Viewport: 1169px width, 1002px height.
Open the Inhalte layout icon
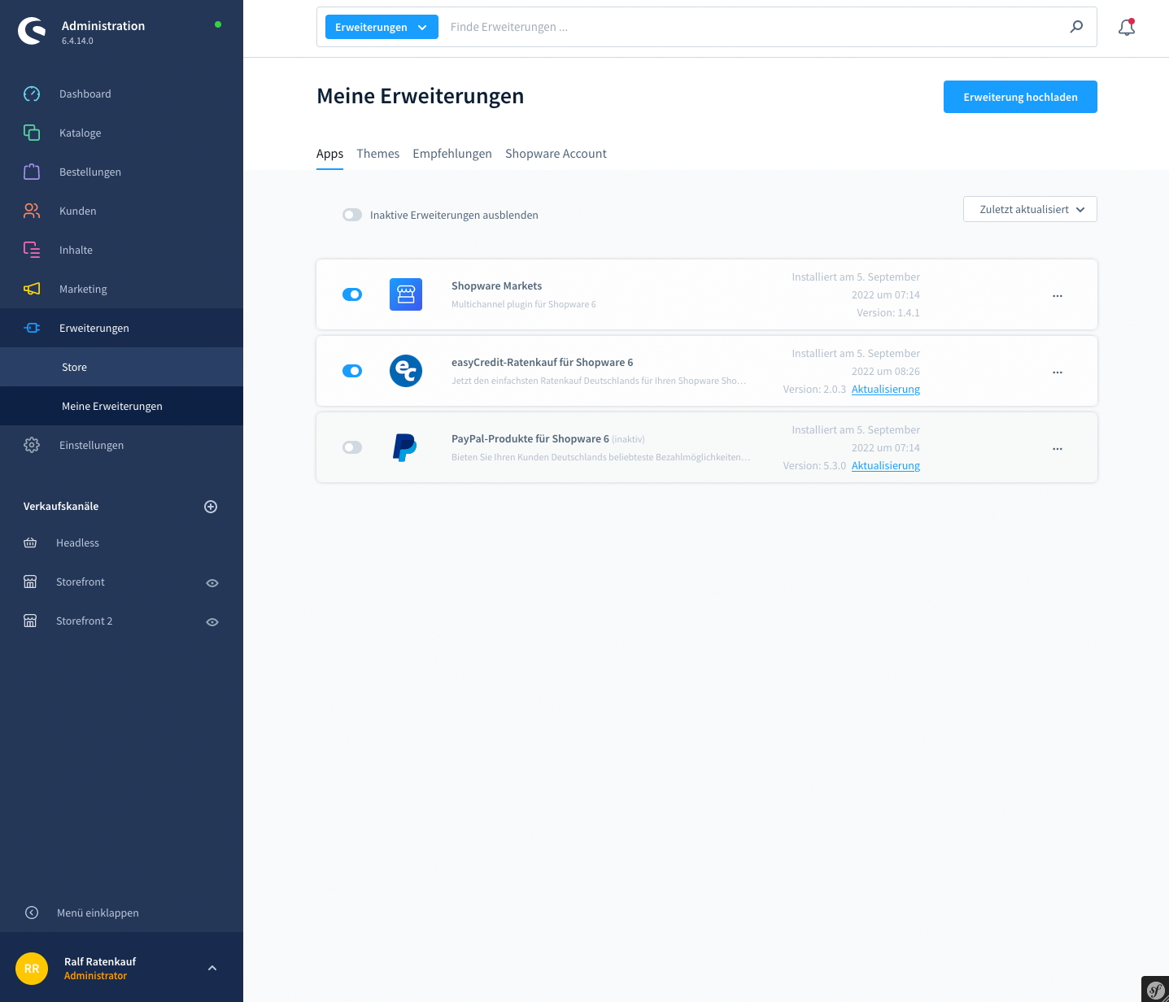[32, 250]
